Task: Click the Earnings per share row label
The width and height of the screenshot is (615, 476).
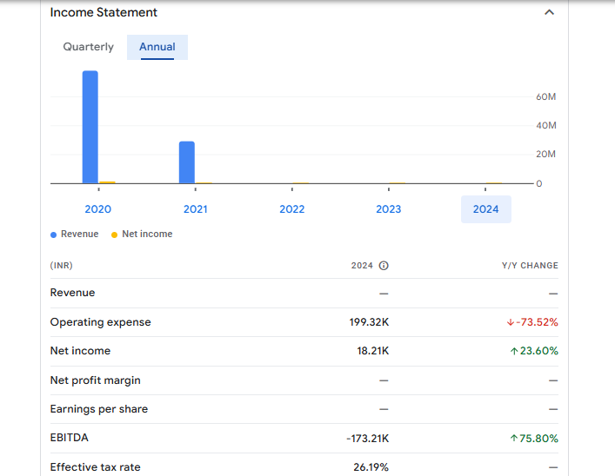Action: click(x=99, y=409)
